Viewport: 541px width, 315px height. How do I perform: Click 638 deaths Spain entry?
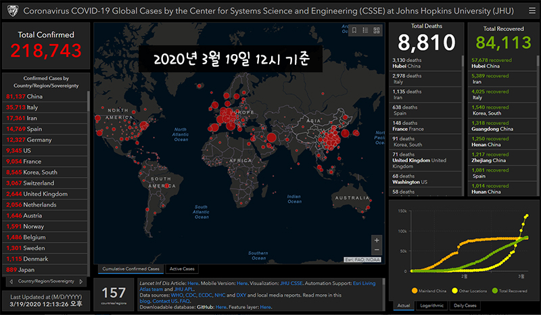coord(425,110)
